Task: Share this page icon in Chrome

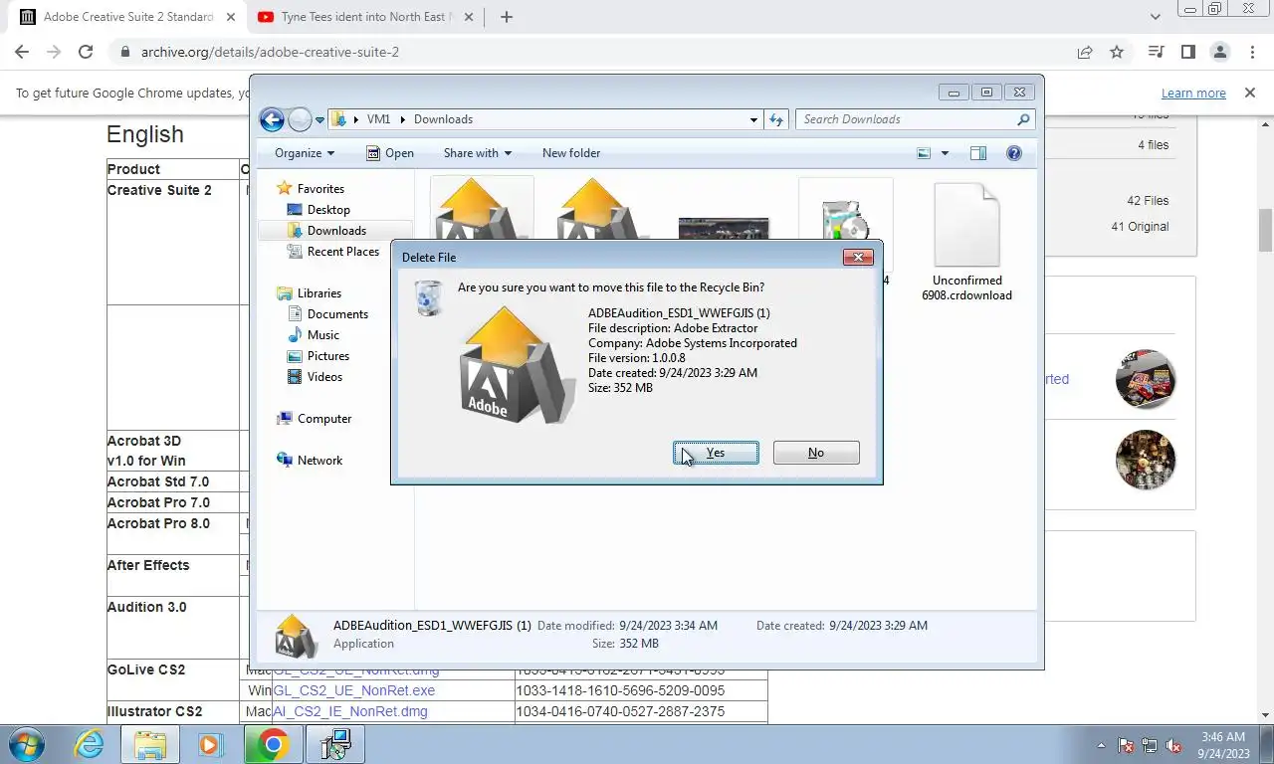Action: tap(1085, 52)
